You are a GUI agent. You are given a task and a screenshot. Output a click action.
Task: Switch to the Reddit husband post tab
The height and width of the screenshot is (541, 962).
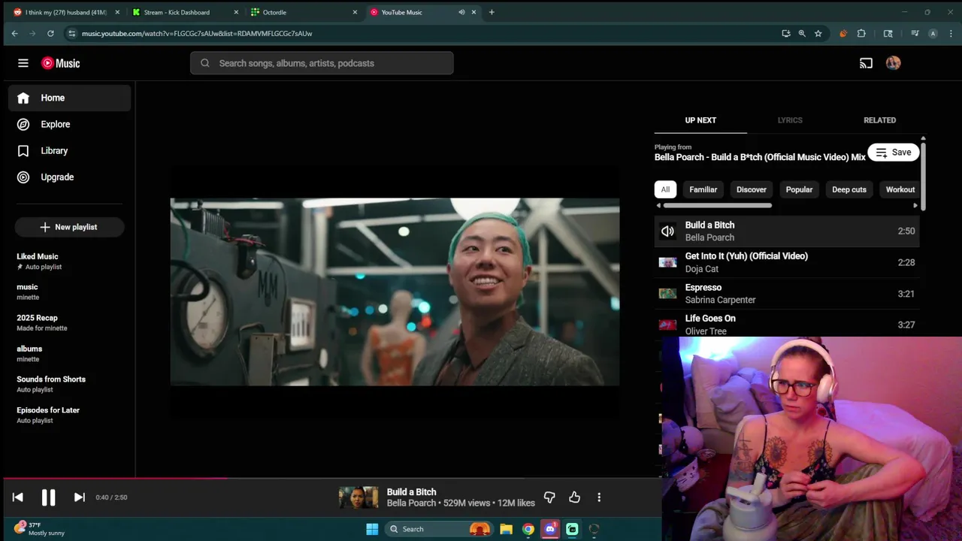(66, 12)
